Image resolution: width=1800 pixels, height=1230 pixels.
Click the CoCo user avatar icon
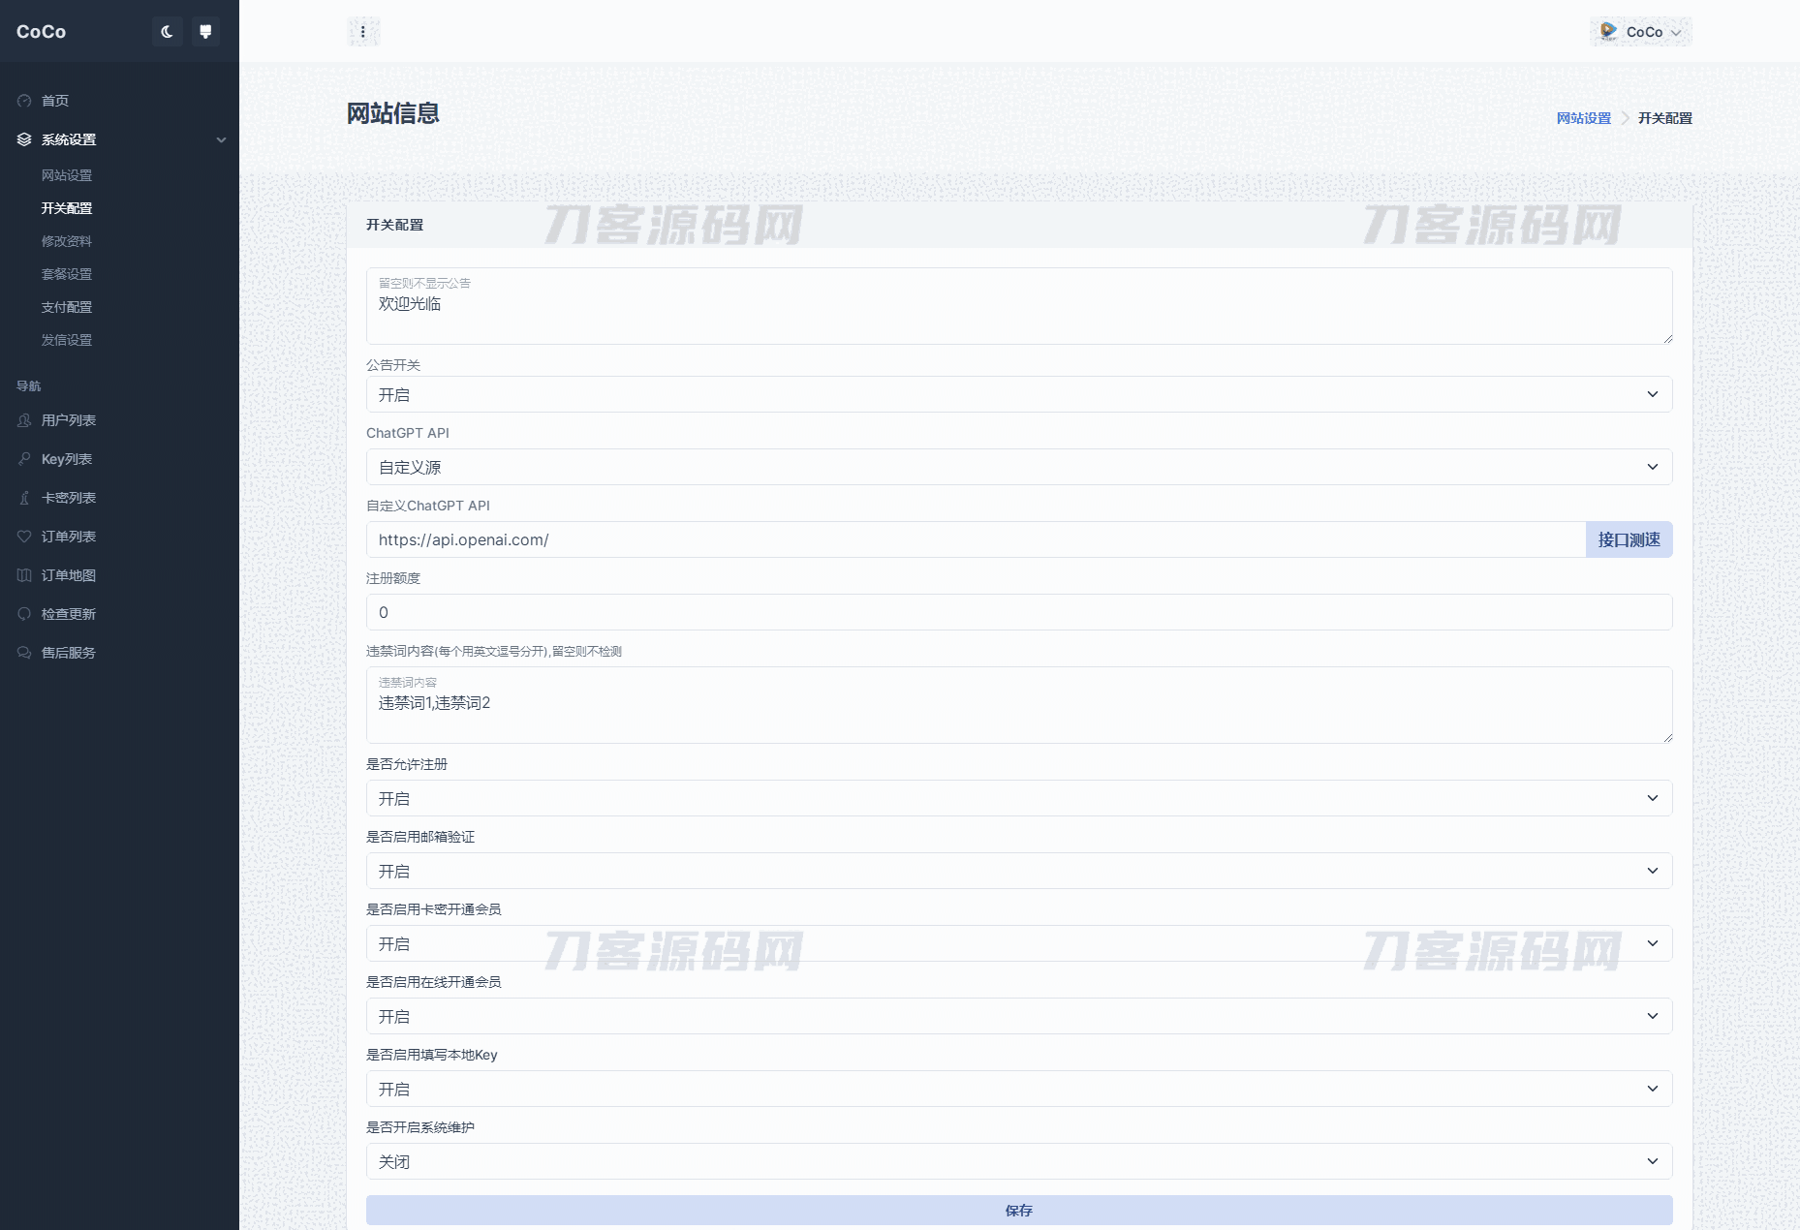click(1608, 32)
